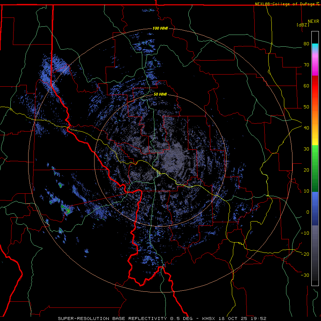Click the -30 value on the dBZ scale
Viewport: 321px width, 321px height.
click(305, 275)
